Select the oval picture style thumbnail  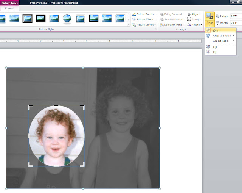(67, 18)
